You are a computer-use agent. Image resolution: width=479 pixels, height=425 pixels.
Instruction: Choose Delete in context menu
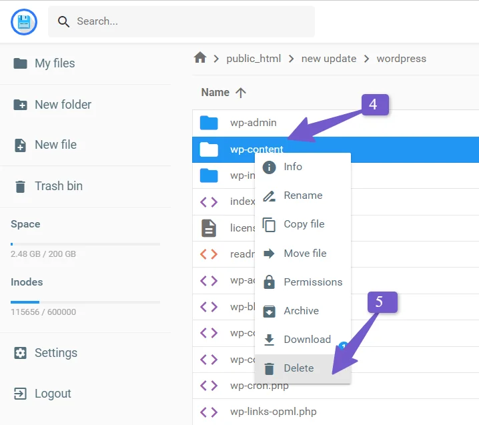click(303, 368)
